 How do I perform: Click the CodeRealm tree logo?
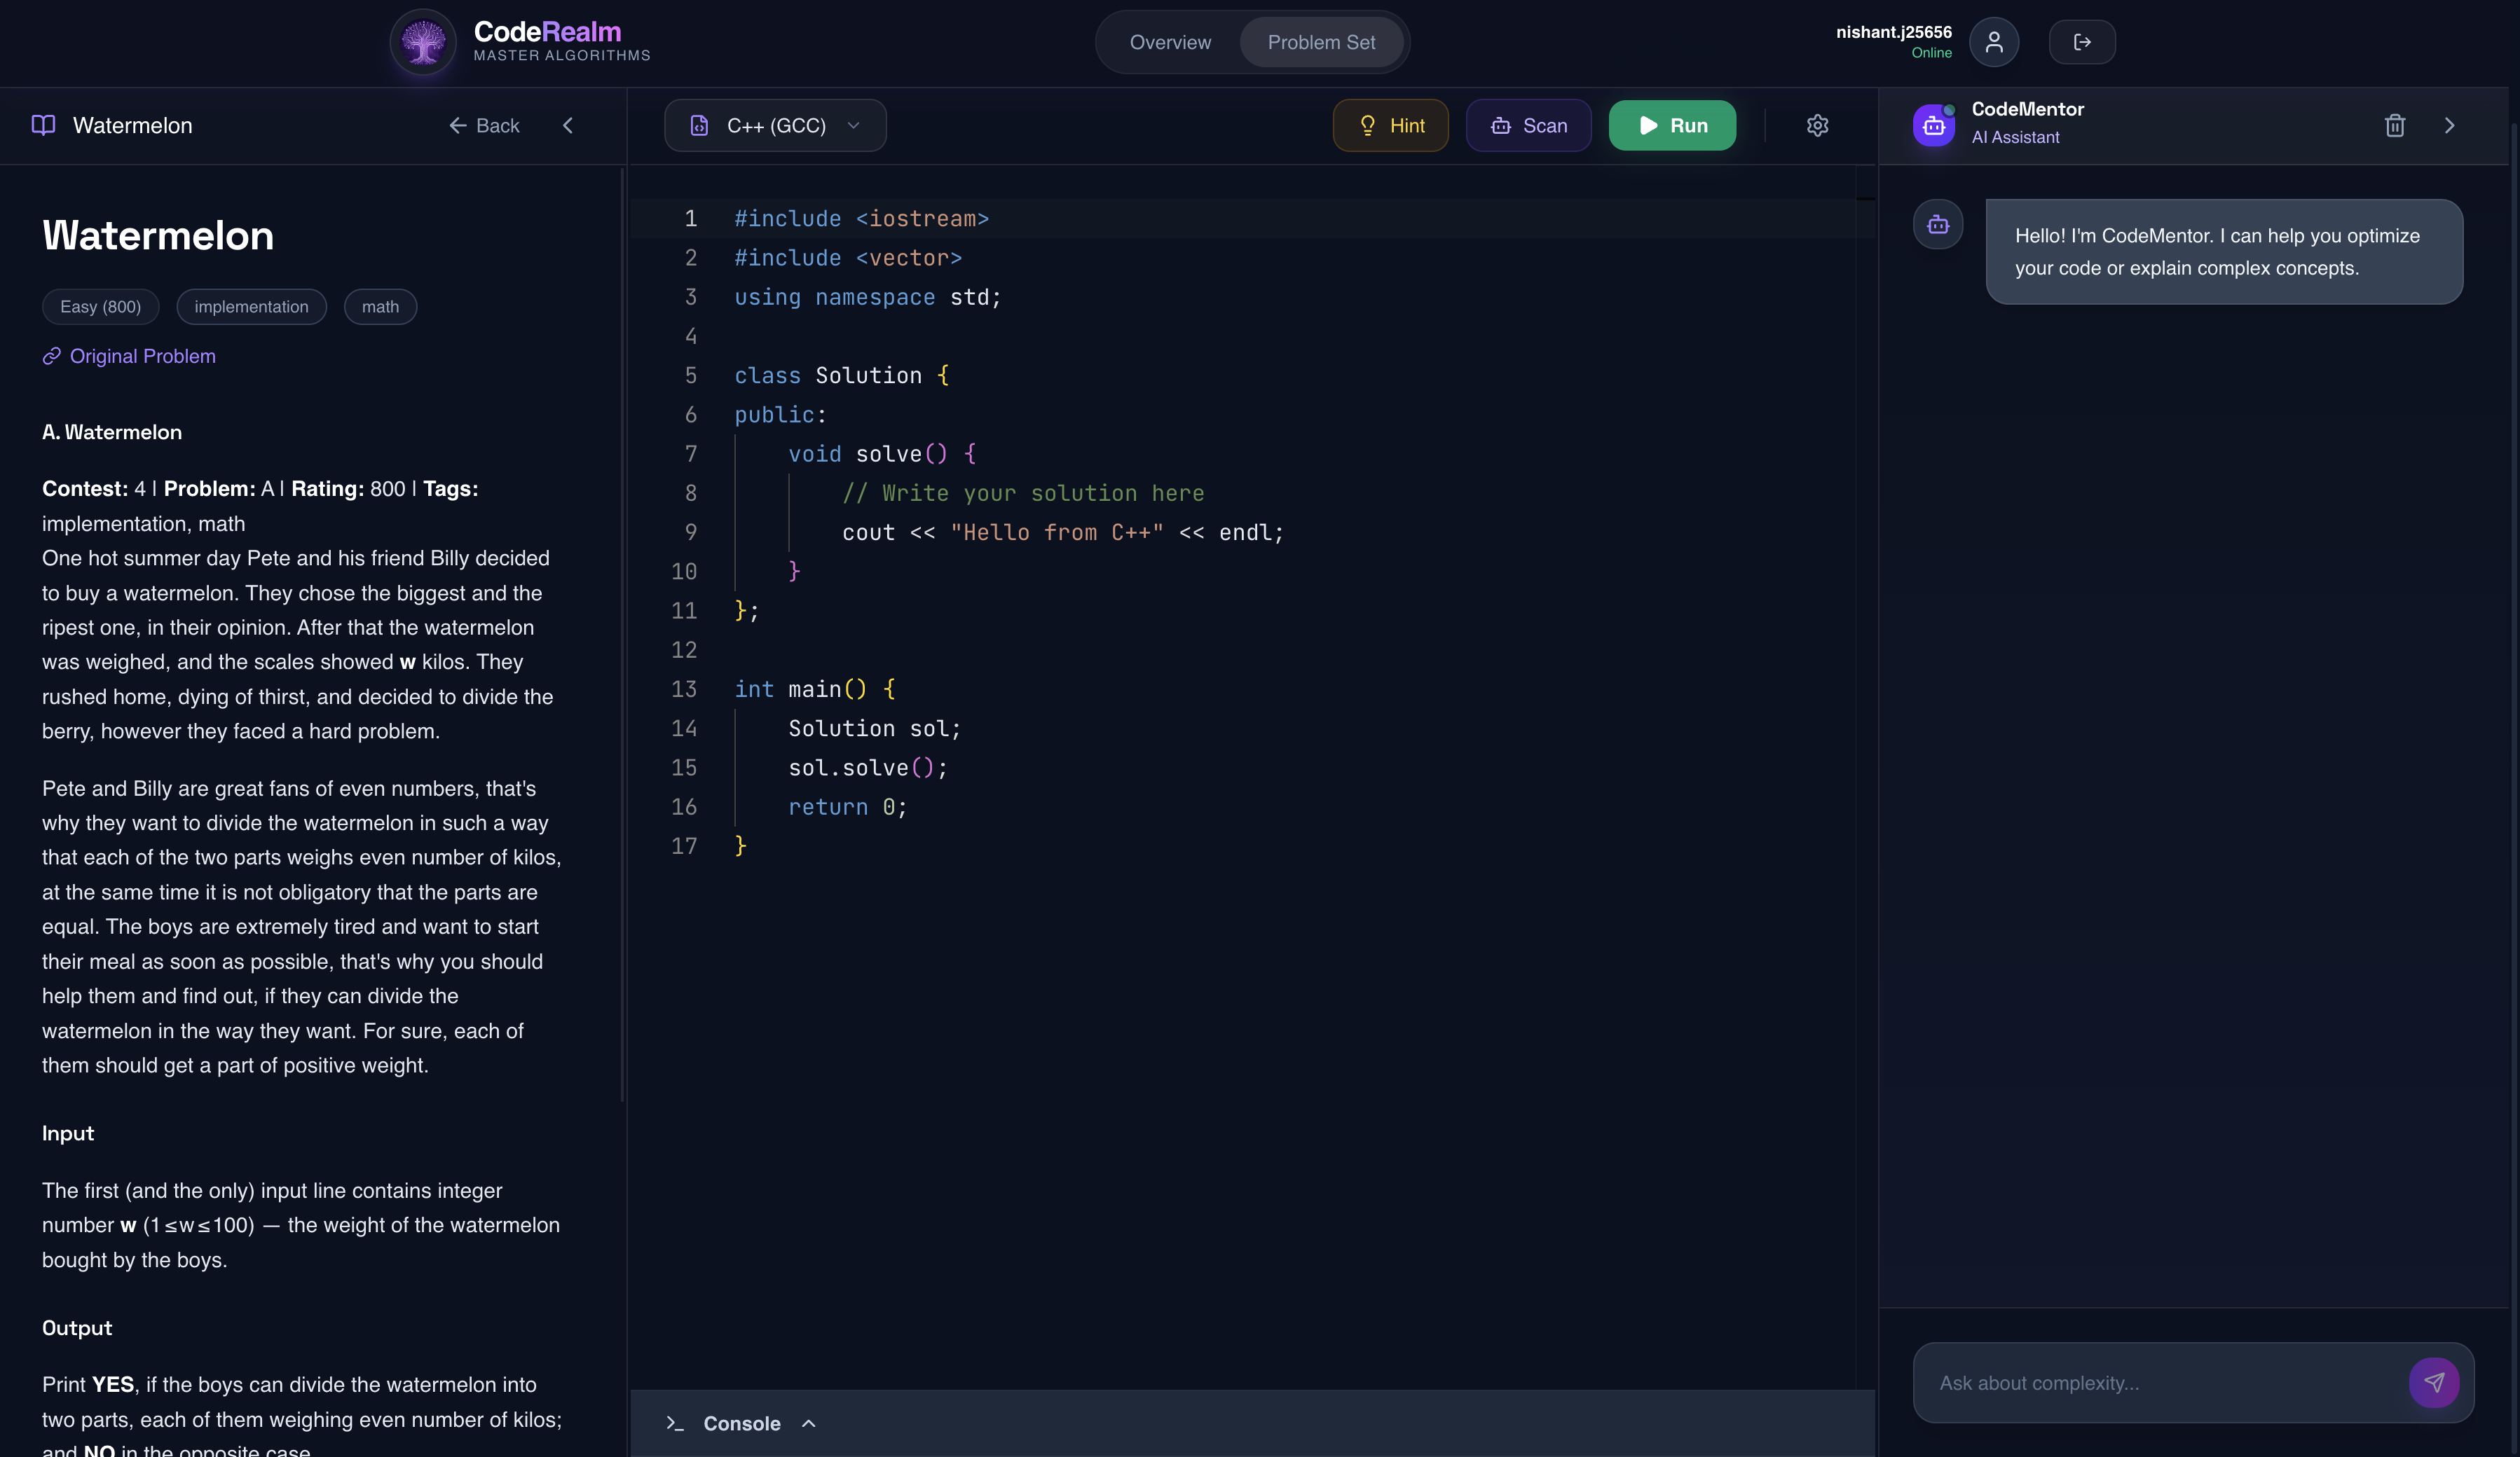tap(422, 42)
